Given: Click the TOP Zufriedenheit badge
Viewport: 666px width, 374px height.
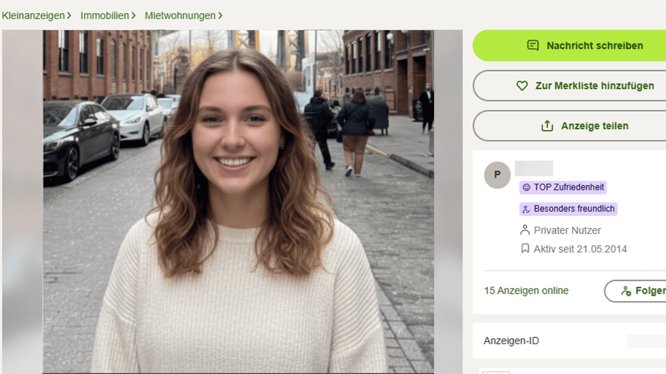Looking at the screenshot, I should tap(563, 188).
